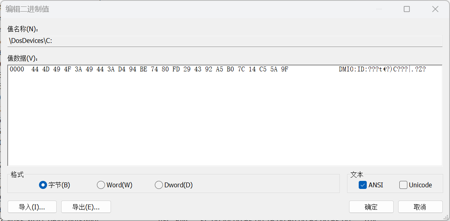Click the \DosDevices\C: value name field
This screenshot has height=221, width=450.
pos(225,41)
